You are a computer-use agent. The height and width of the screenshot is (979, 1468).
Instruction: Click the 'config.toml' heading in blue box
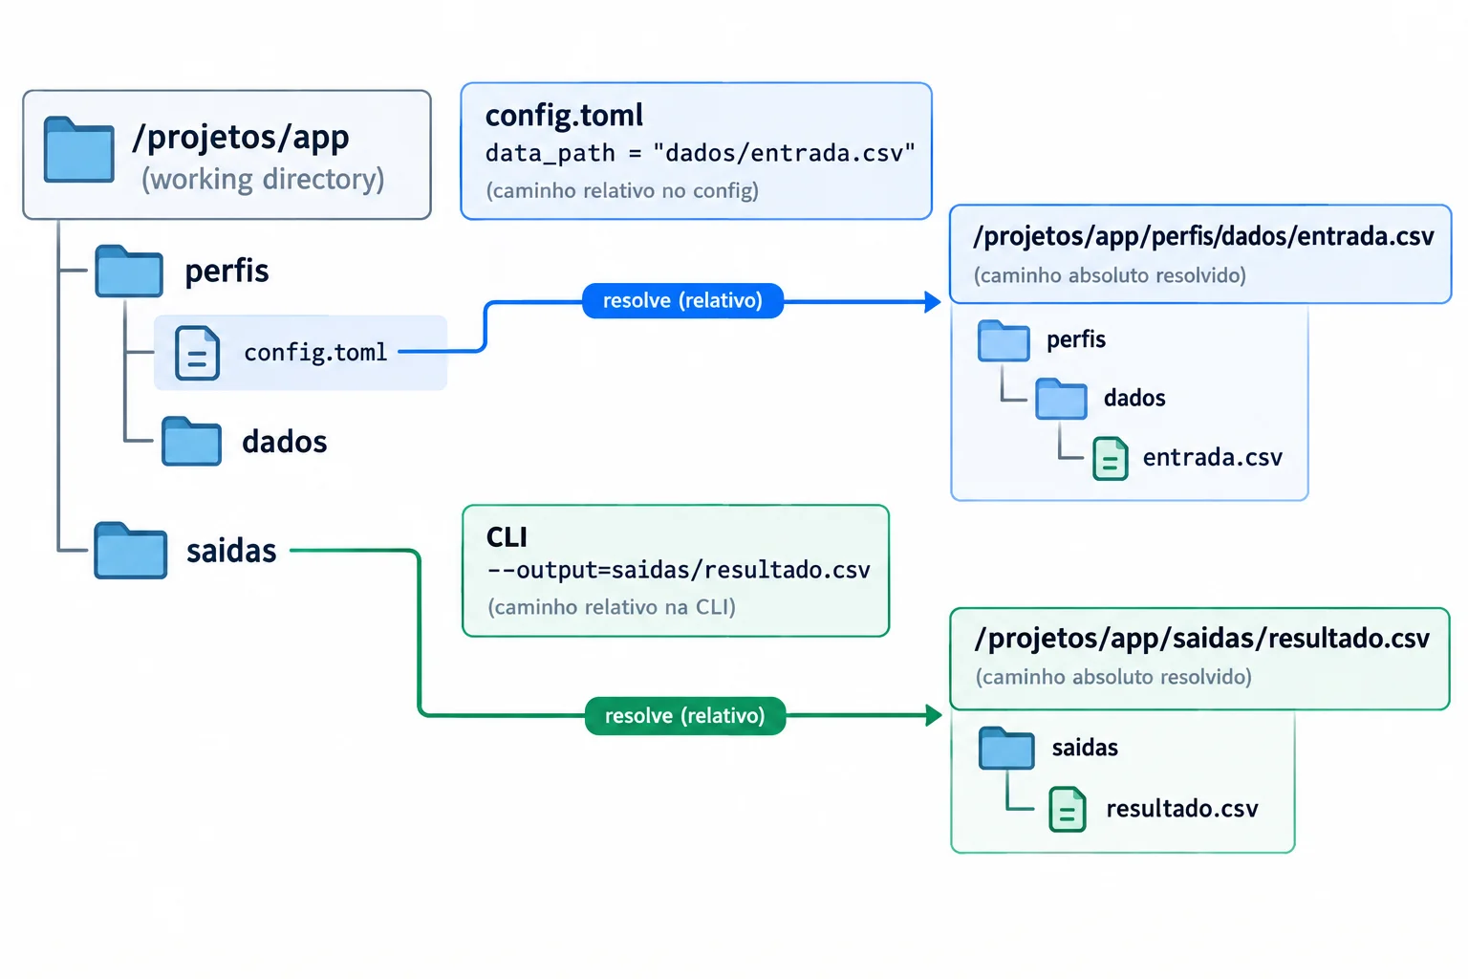564,115
